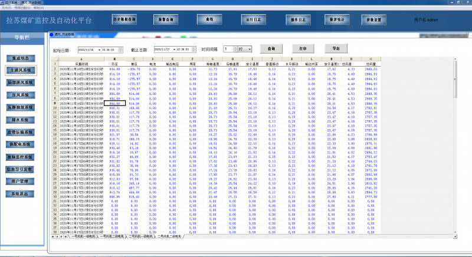
Task: Open the 帮助(H) menu
Action: [38, 8]
